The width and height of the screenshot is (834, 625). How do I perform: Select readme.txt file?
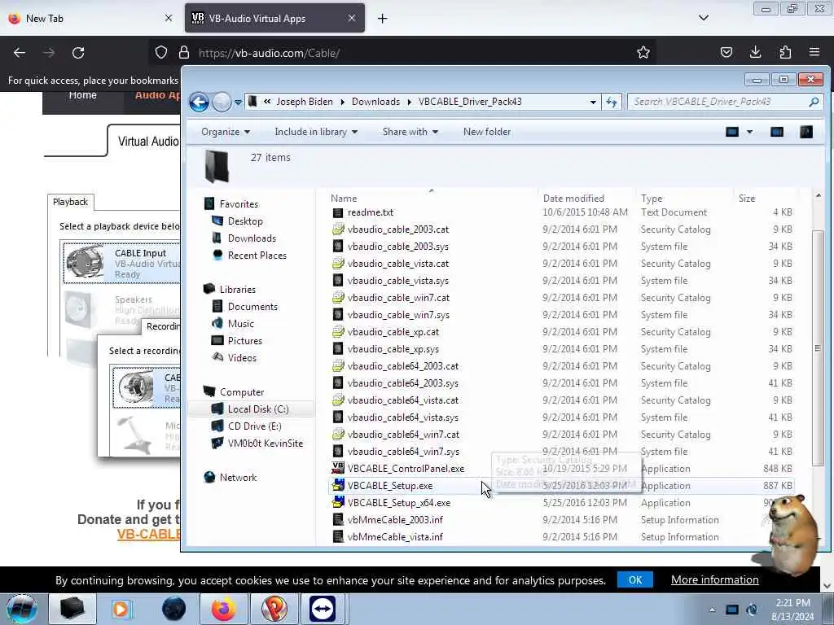371,212
